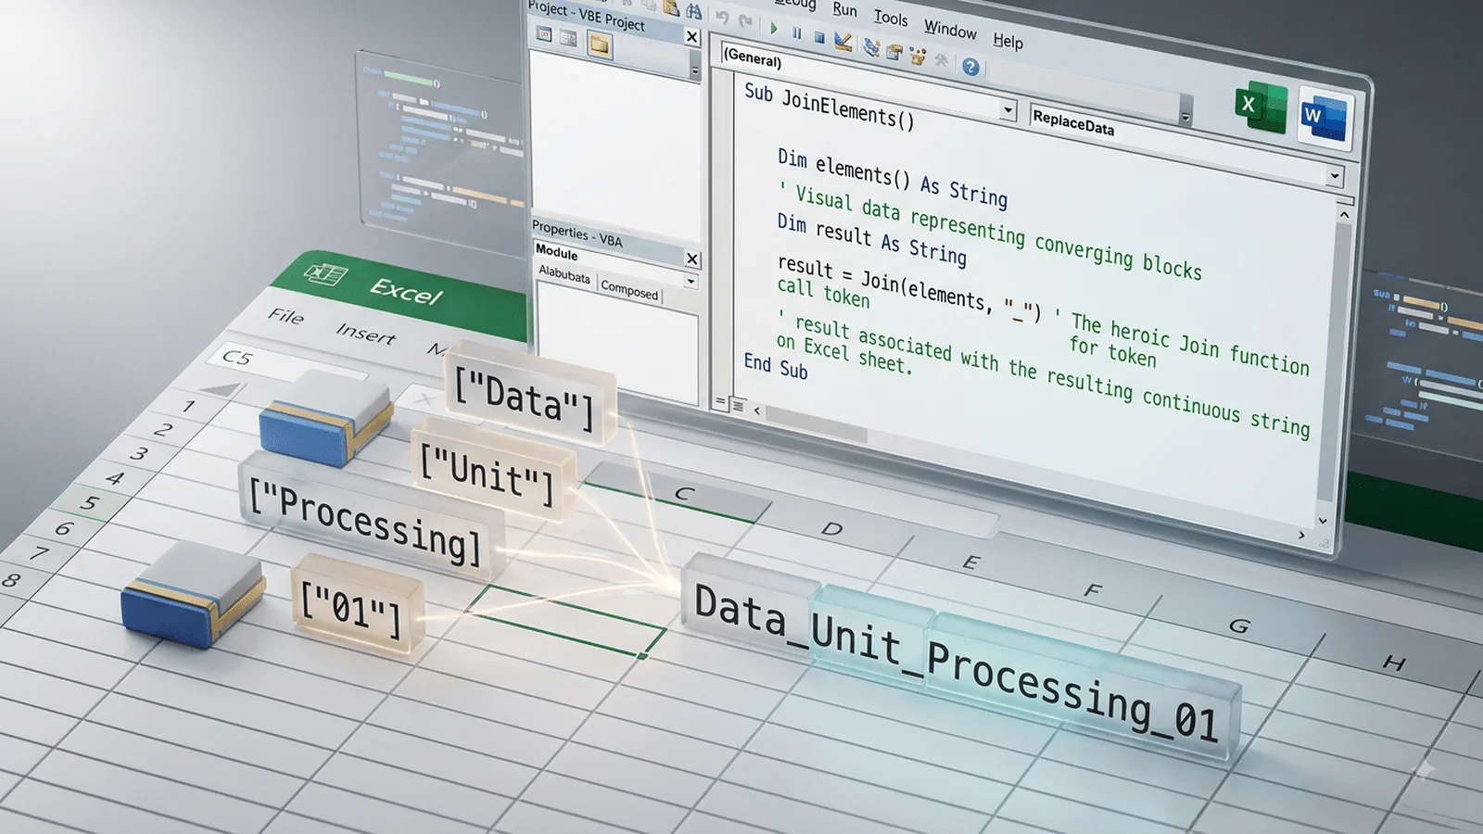
Task: Select row 7 header
Action: point(38,553)
